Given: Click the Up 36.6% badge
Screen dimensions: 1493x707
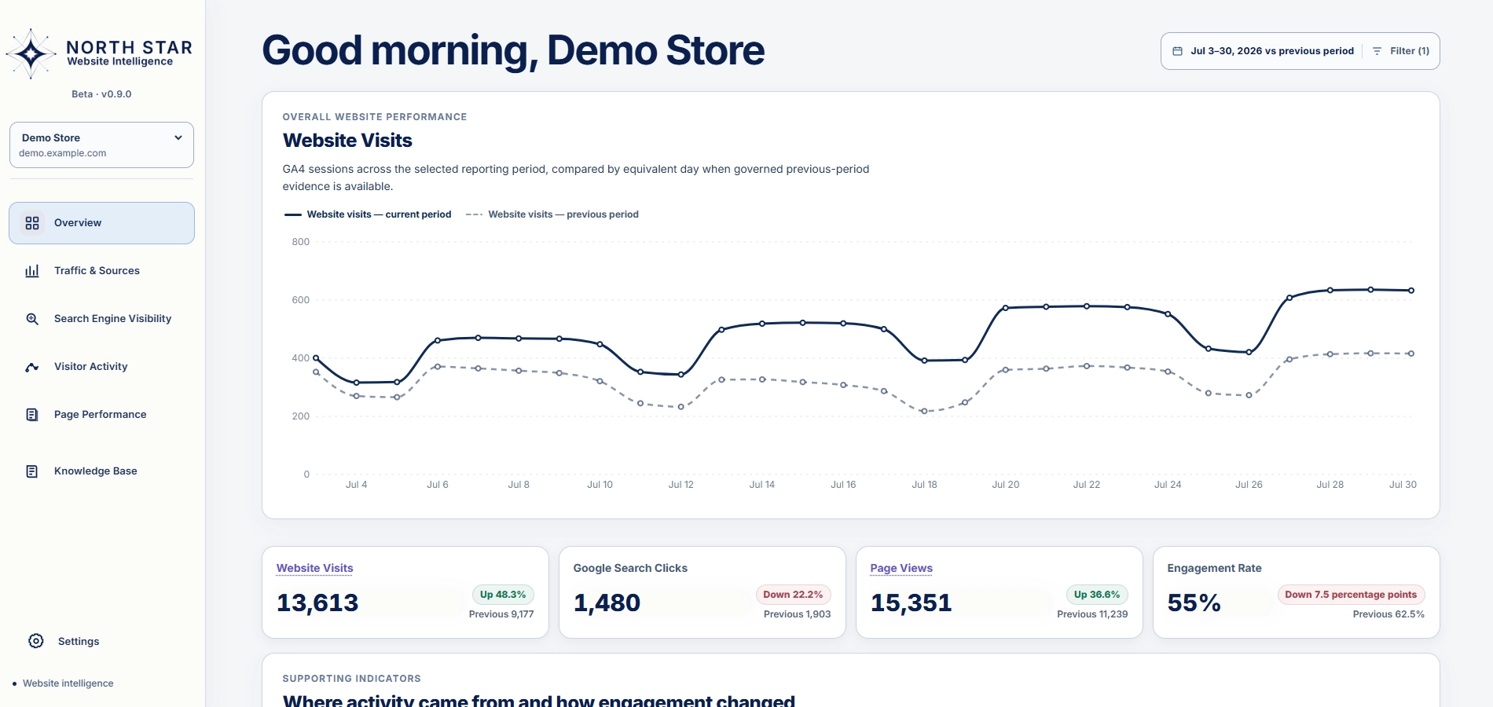Looking at the screenshot, I should click(x=1097, y=595).
